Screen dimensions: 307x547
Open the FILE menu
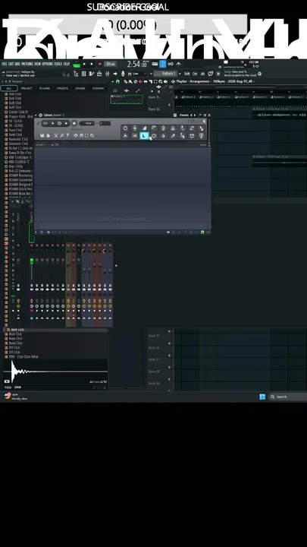coord(5,64)
